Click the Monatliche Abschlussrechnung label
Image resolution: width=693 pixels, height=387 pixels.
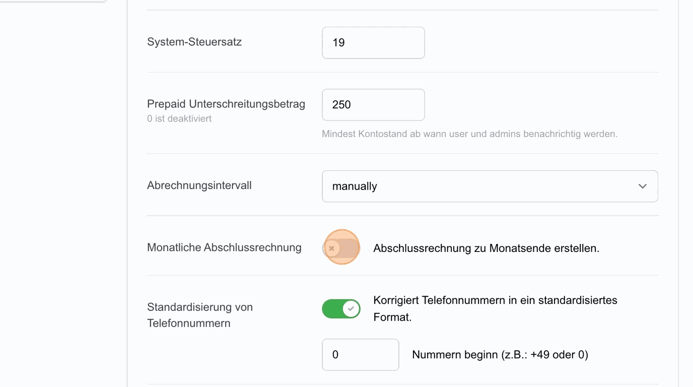point(224,247)
